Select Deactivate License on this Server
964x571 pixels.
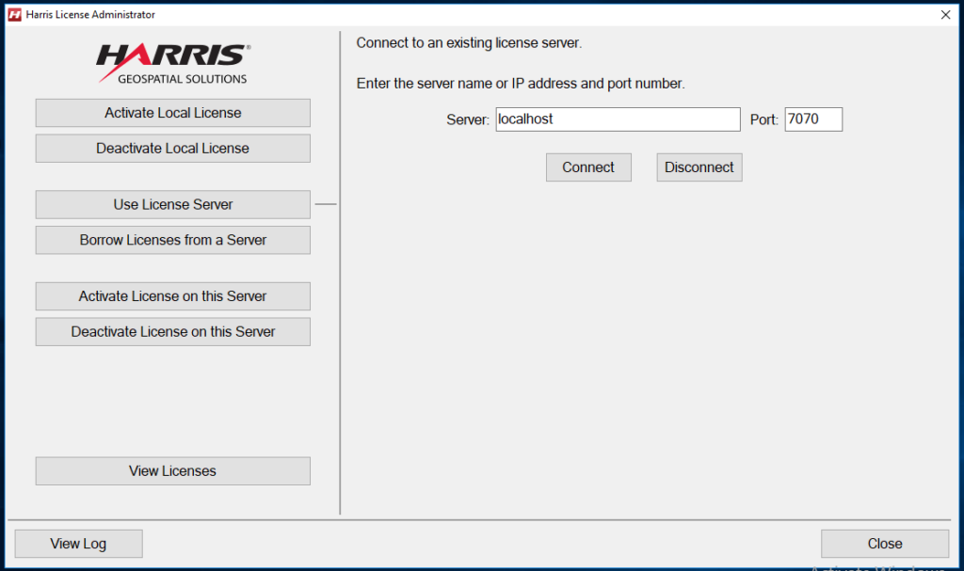(172, 331)
